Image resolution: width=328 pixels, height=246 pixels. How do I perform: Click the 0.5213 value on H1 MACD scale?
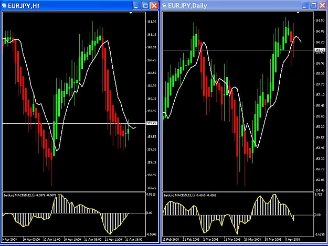pos(151,195)
